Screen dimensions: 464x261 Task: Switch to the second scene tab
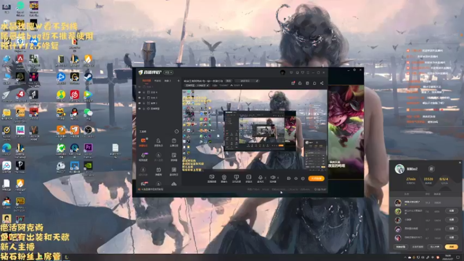click(158, 81)
